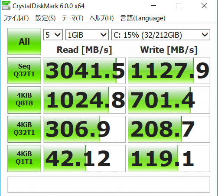
Task: Open the test count dropdown showing 5
Action: (53, 35)
